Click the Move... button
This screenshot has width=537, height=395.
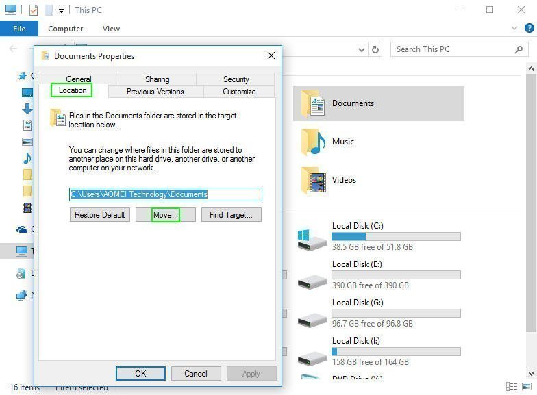(x=166, y=215)
